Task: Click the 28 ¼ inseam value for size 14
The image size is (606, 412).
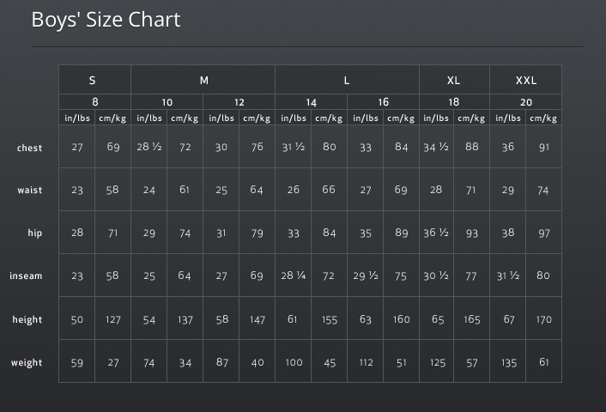Action: [x=294, y=276]
